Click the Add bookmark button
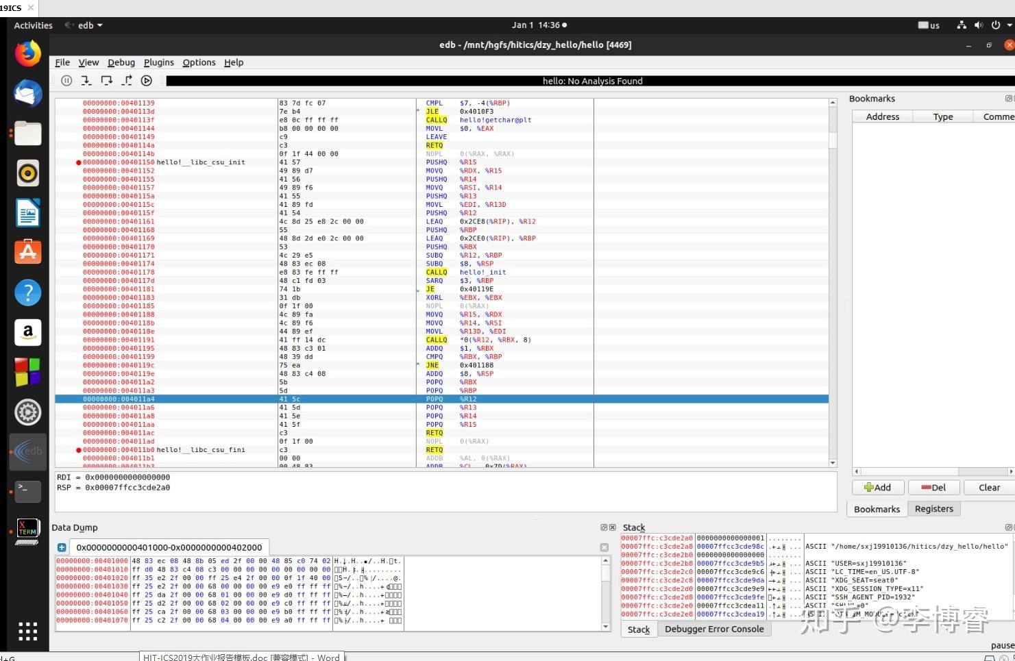Viewport: 1015px width, 661px height. coord(878,488)
